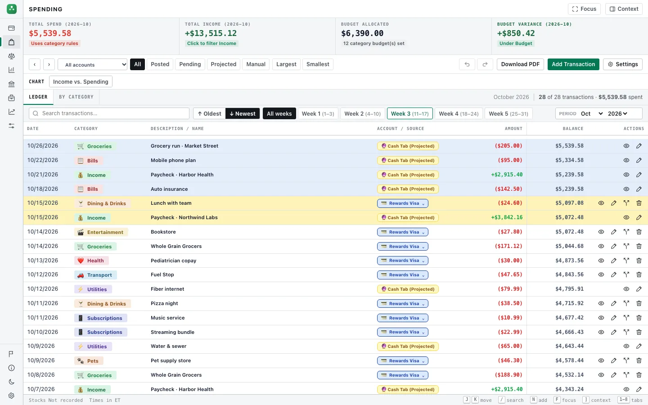Enable Focus mode
This screenshot has width=648, height=405.
coord(584,9)
